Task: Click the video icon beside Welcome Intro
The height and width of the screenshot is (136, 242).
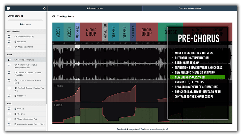Action: [x=16, y=37]
